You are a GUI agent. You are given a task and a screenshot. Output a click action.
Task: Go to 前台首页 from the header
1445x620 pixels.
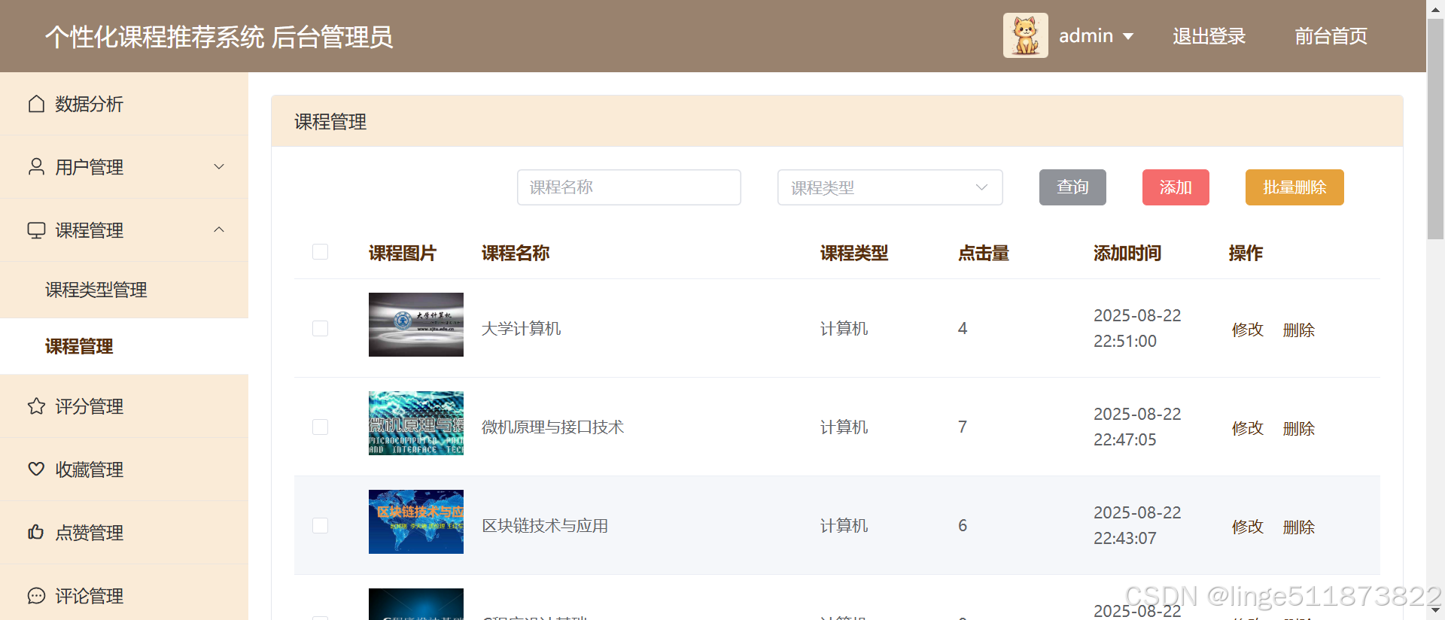1331,36
